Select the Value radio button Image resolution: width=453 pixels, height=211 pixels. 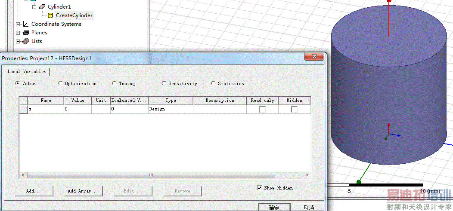17,83
